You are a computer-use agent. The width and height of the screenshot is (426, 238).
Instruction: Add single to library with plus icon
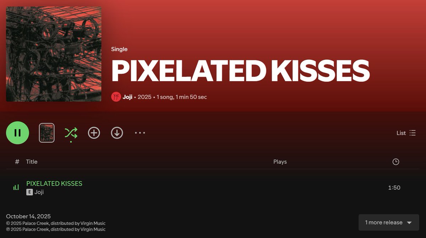94,133
